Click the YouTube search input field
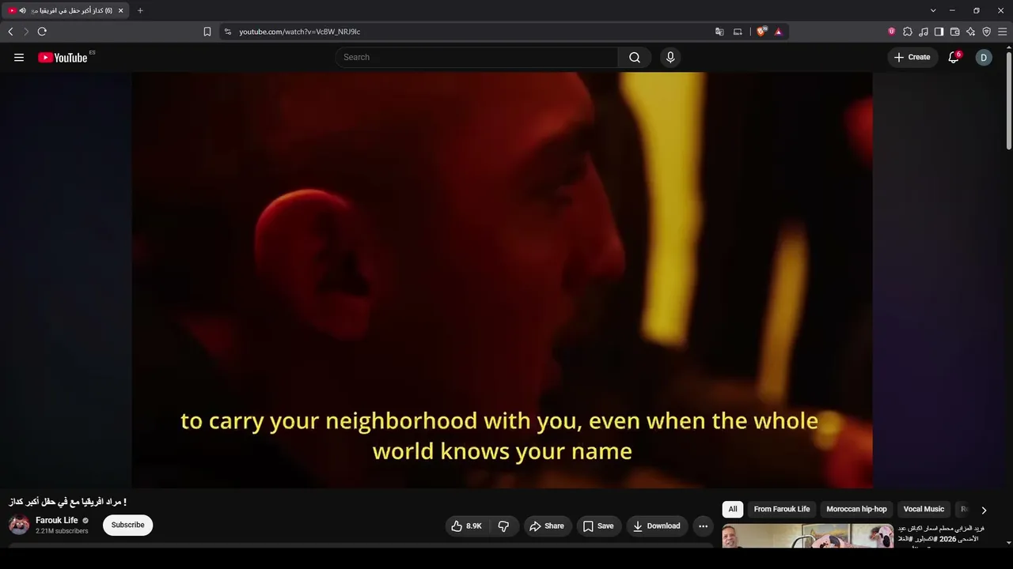This screenshot has width=1013, height=569. (477, 57)
